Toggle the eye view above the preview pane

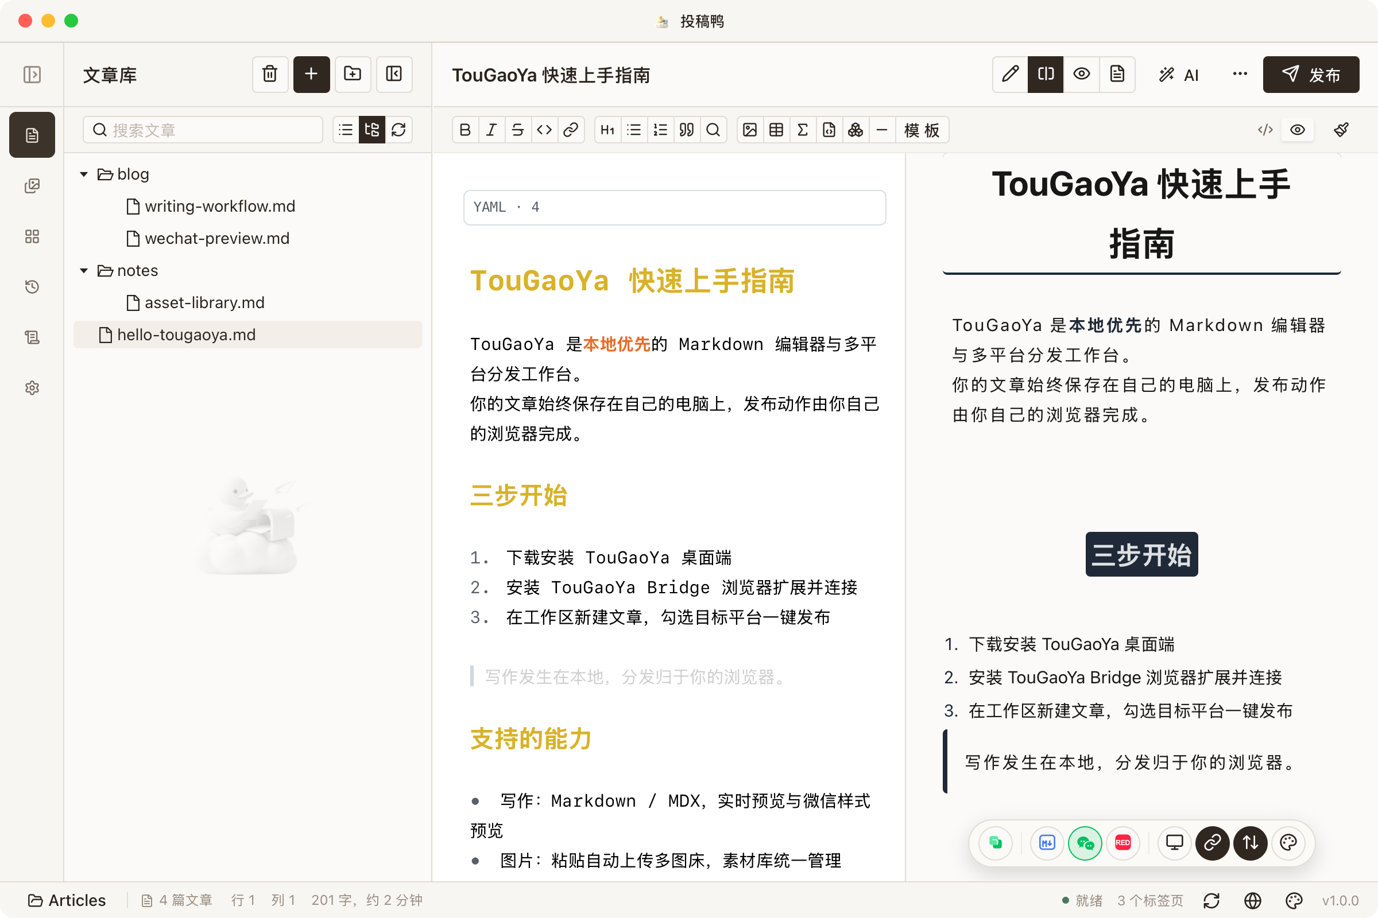point(1298,130)
